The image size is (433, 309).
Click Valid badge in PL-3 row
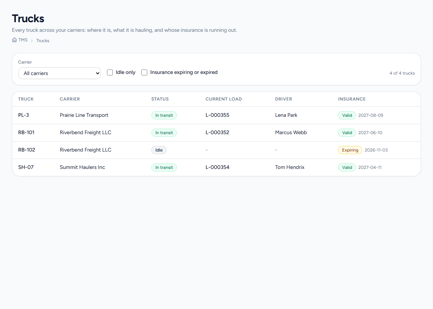pos(347,115)
